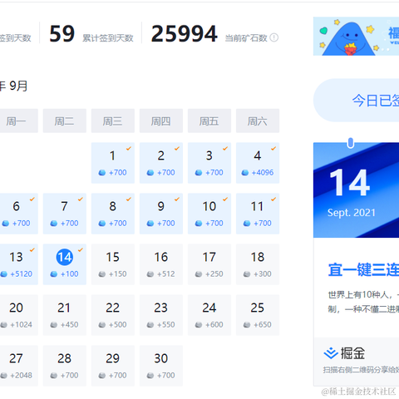Click the gray ore icon on day 30
This screenshot has width=399, height=399.
click(150, 376)
